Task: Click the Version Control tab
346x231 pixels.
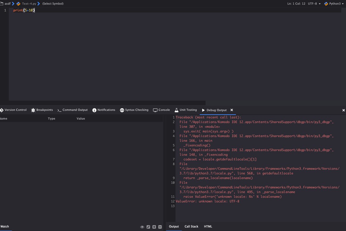Action: (x=13, y=110)
